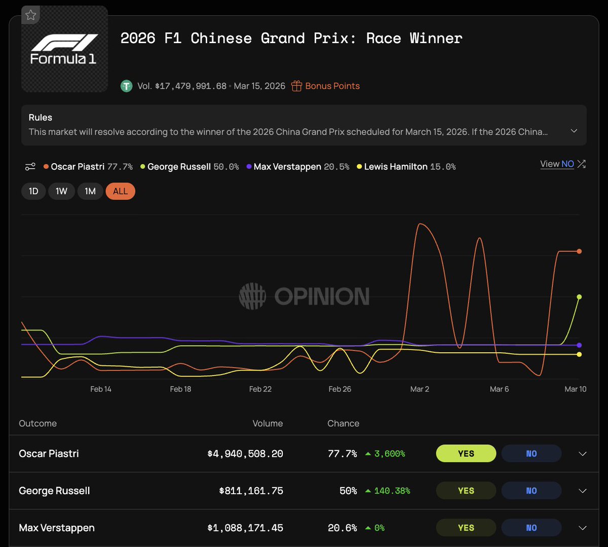Click the yellow Hamilton chart endpoint

579,354
